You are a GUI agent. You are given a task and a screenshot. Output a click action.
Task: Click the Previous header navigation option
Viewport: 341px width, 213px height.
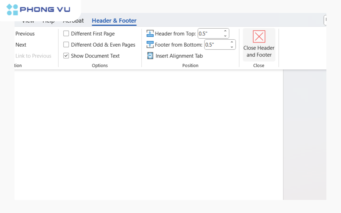[25, 33]
